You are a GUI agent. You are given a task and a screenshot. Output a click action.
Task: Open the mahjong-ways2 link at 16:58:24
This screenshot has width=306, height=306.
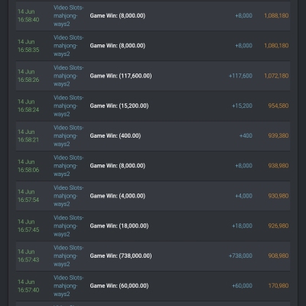click(68, 106)
